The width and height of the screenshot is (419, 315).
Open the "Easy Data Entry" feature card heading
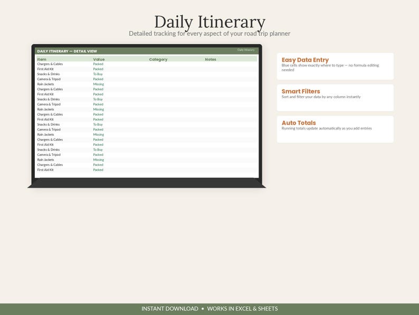[305, 60]
